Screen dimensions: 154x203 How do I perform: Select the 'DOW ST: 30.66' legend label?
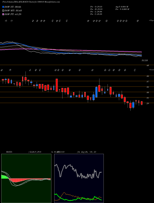[x=13, y=7]
